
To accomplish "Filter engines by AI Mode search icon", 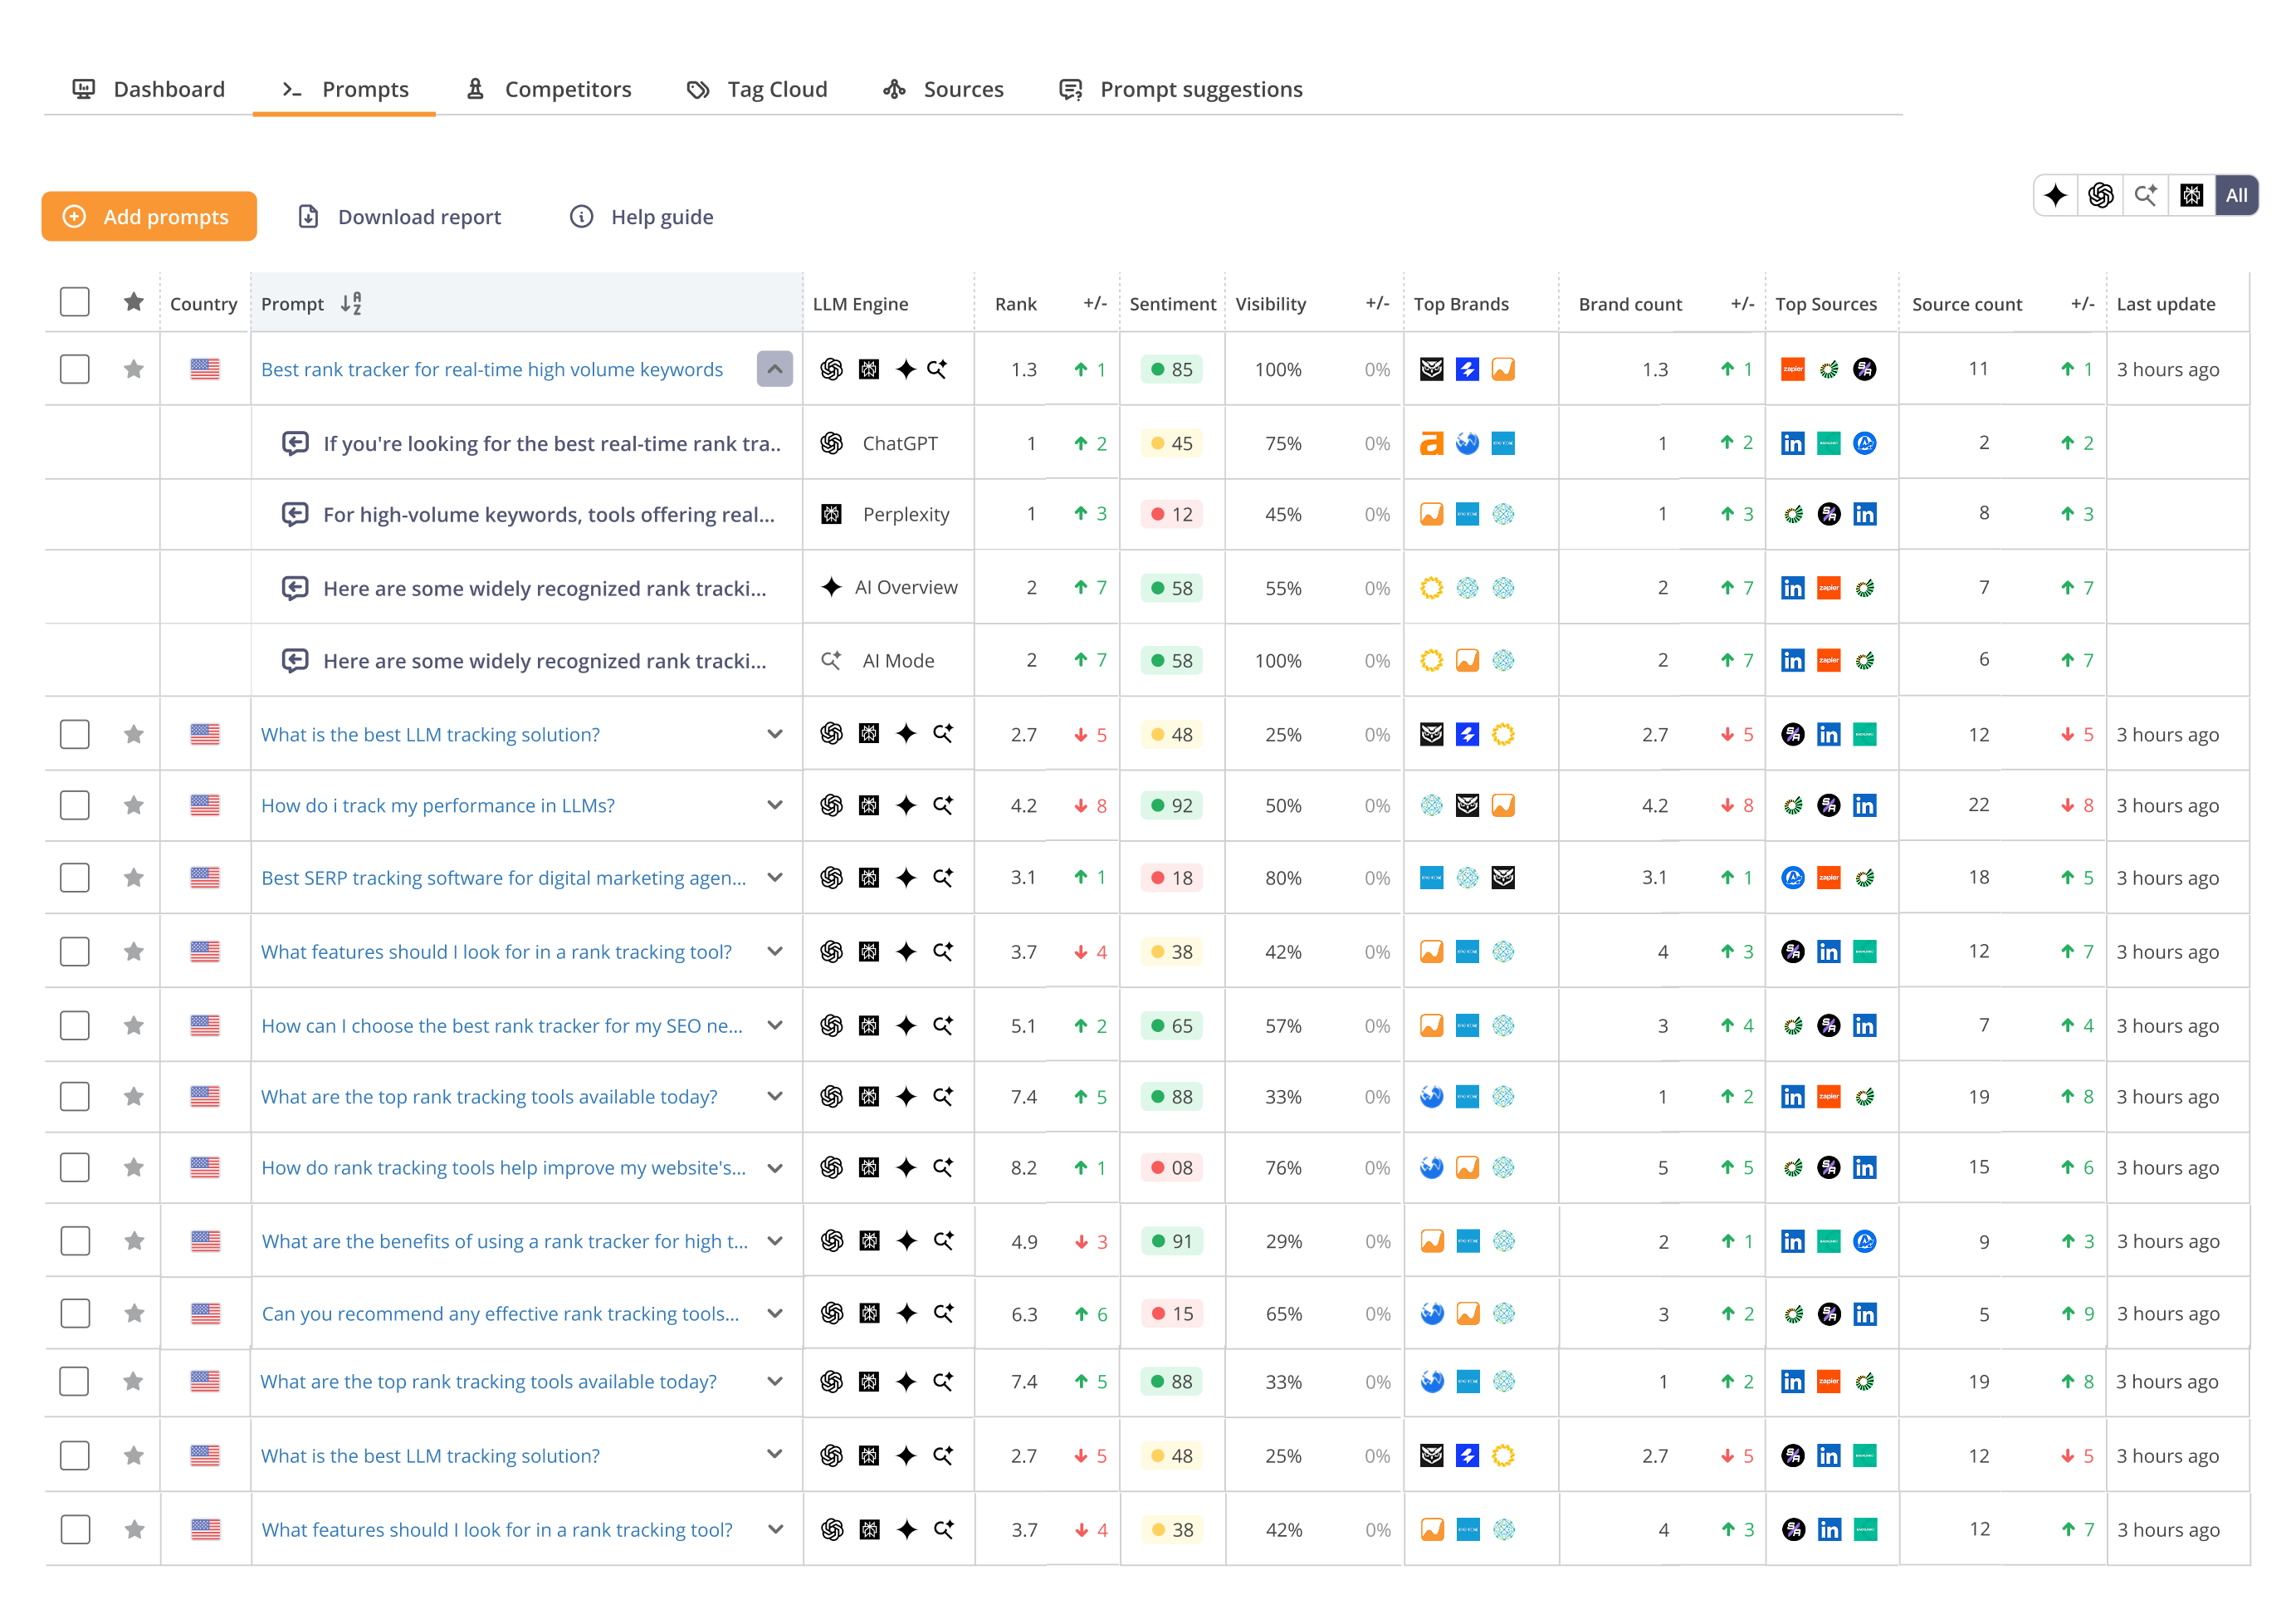I will click(x=2145, y=195).
